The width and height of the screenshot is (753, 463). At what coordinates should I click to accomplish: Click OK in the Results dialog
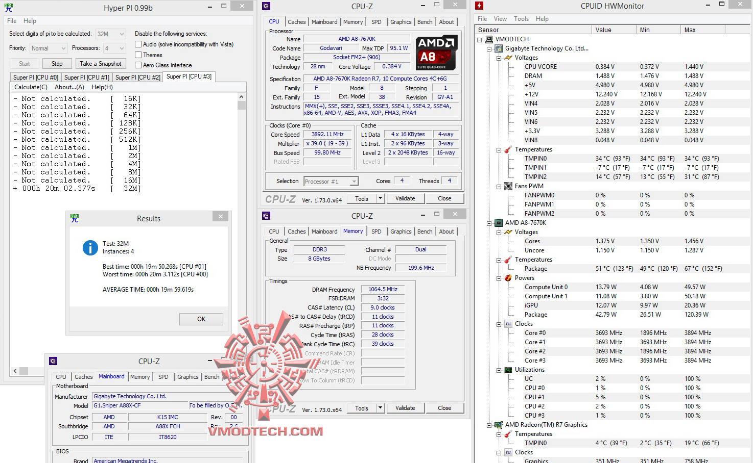coord(201,319)
